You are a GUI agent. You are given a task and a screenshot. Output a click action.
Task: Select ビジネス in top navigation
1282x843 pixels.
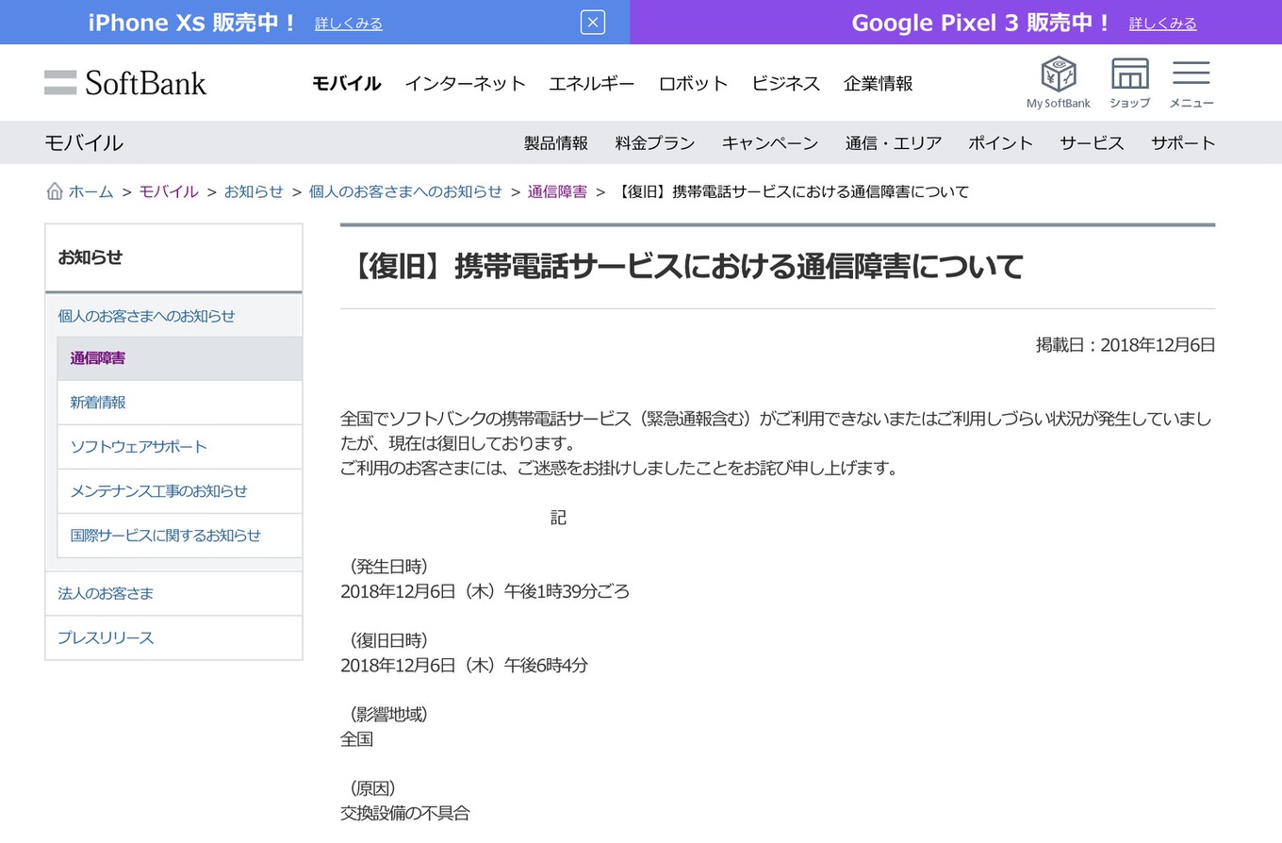click(x=785, y=83)
